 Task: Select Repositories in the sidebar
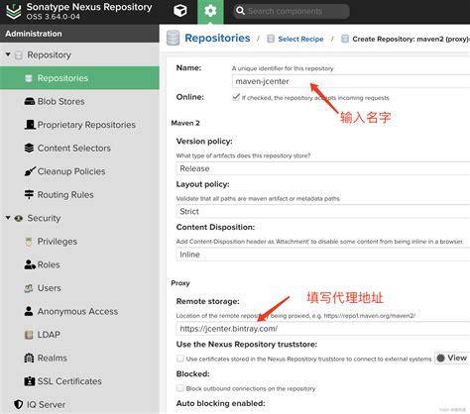click(x=79, y=78)
